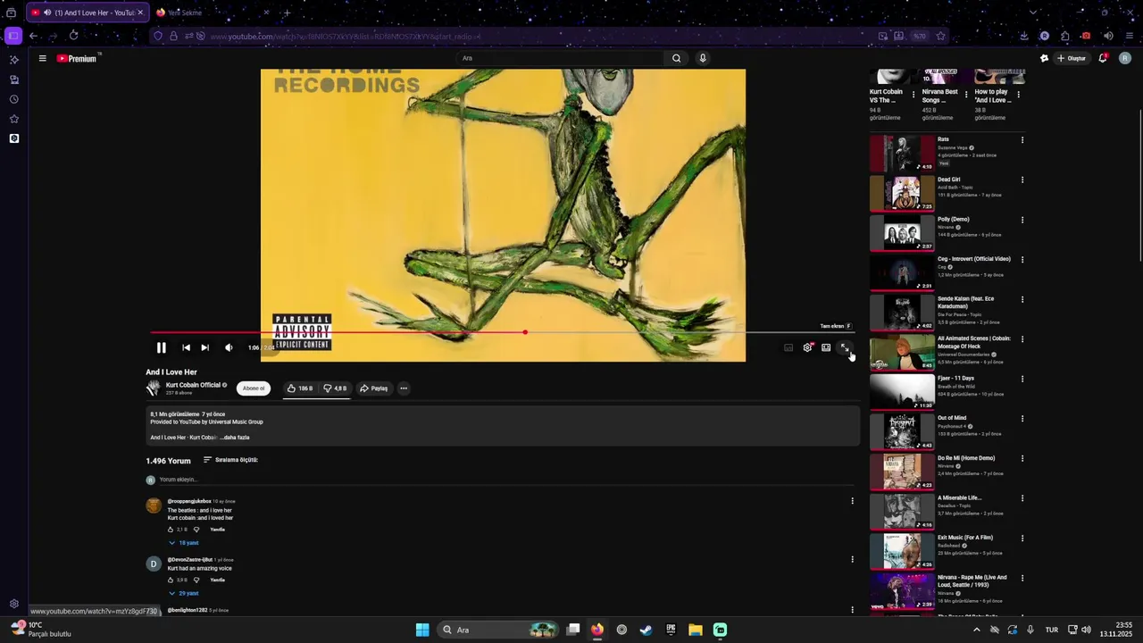Reload the page with the refresh button
The height and width of the screenshot is (643, 1143).
(x=73, y=36)
